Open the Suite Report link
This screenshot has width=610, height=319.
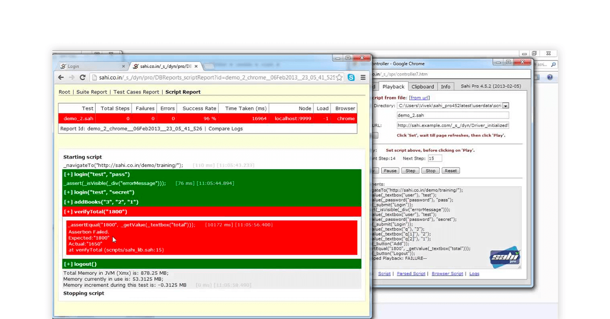click(x=92, y=92)
